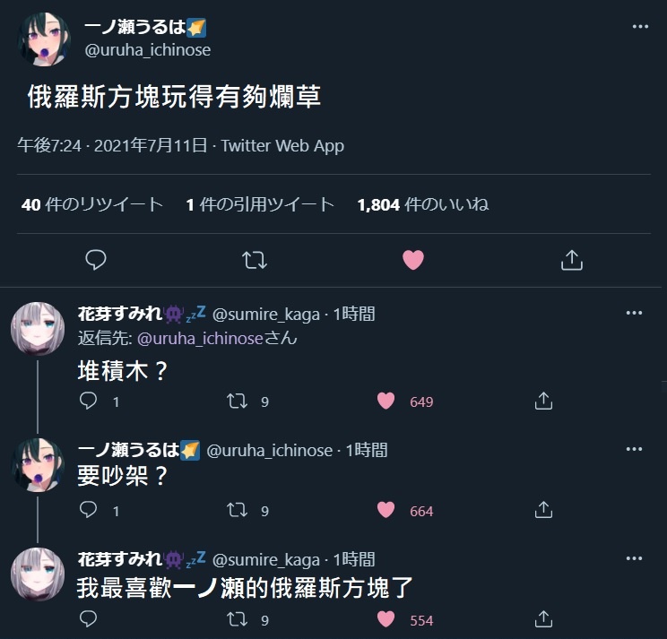667x639 pixels.
Task: View the 1,804 件のいいね list
Action: pyautogui.click(x=423, y=204)
